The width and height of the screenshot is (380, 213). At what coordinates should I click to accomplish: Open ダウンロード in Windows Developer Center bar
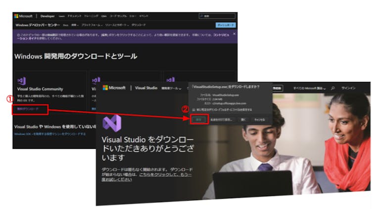click(139, 25)
